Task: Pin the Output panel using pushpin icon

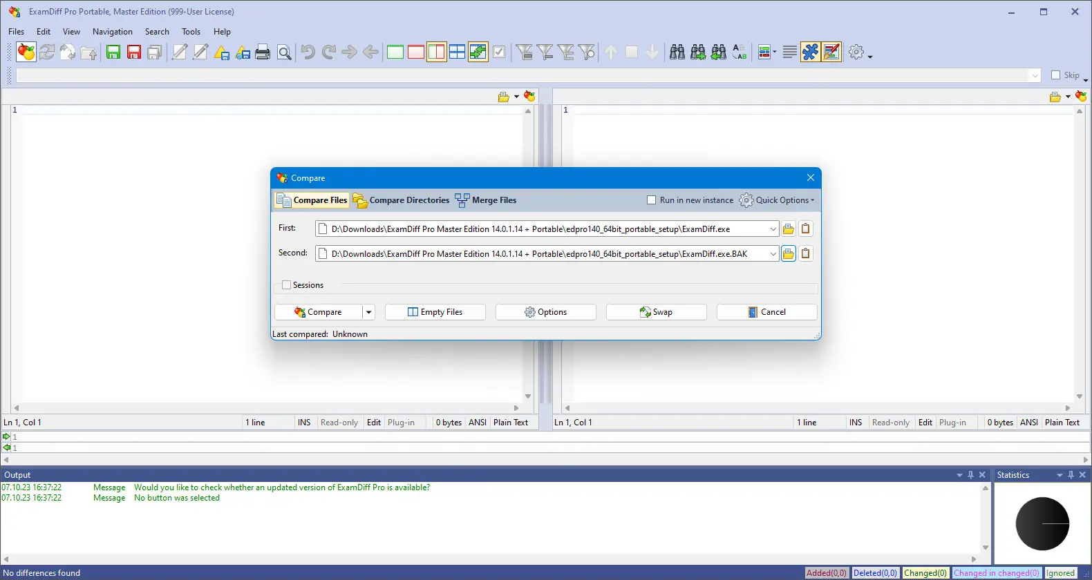Action: click(970, 475)
